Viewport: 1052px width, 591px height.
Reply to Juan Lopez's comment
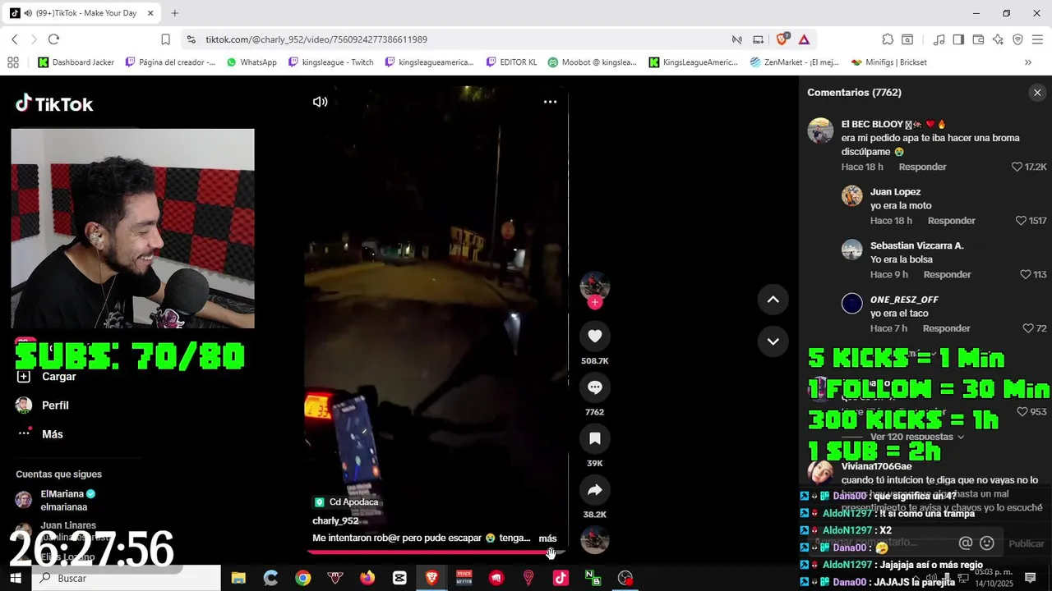click(952, 221)
